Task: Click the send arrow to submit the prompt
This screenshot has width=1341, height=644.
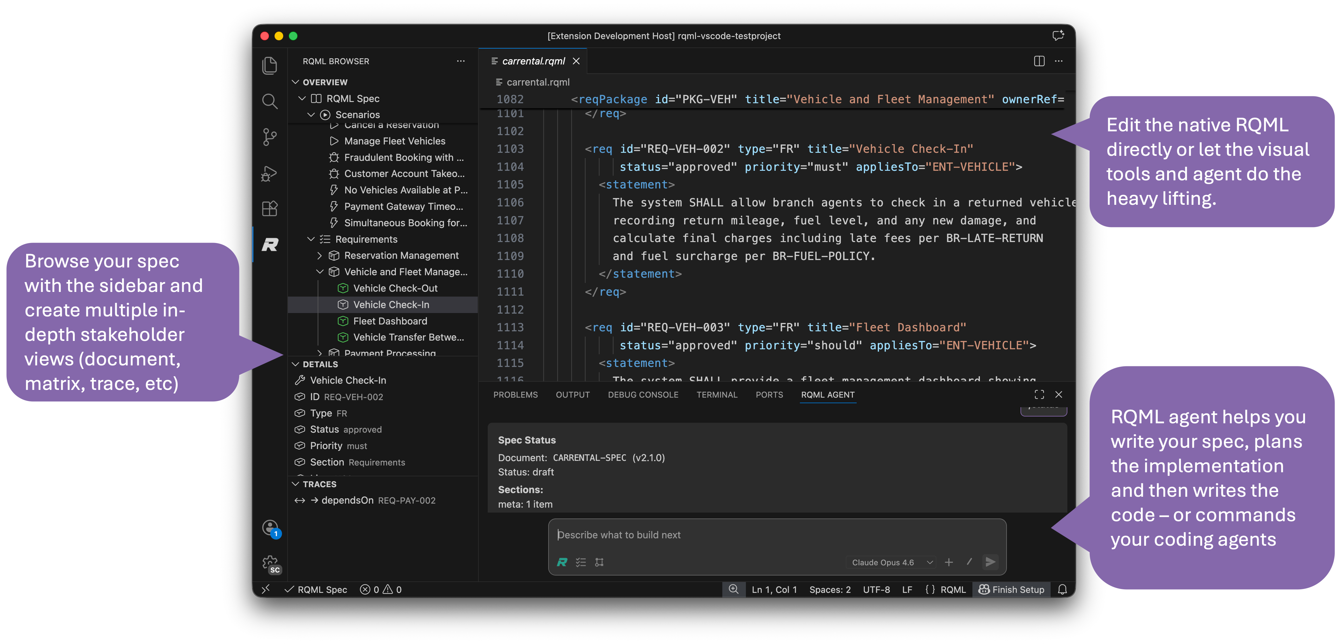Action: coord(991,562)
